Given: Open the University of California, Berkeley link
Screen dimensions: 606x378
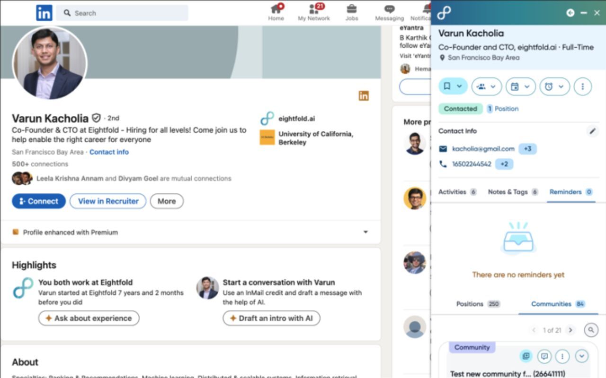Looking at the screenshot, I should (x=316, y=138).
